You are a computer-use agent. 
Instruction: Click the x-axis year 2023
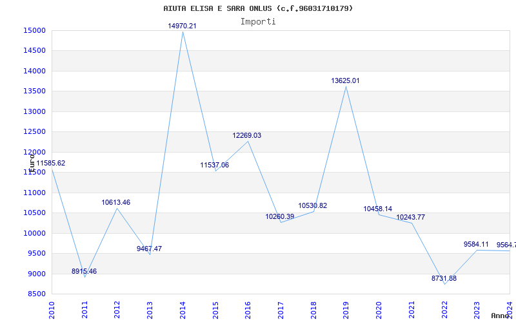coord(477,310)
